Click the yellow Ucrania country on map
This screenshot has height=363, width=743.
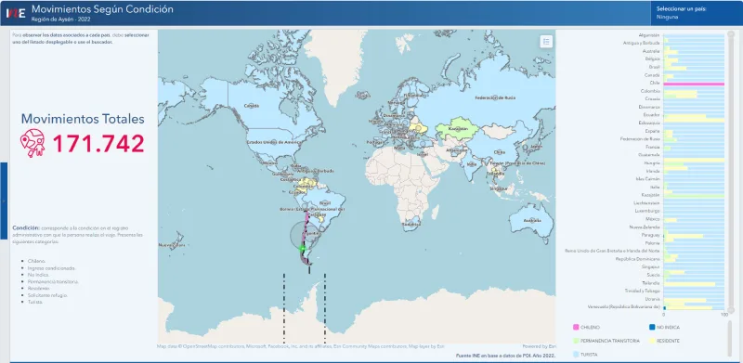pyautogui.click(x=419, y=127)
